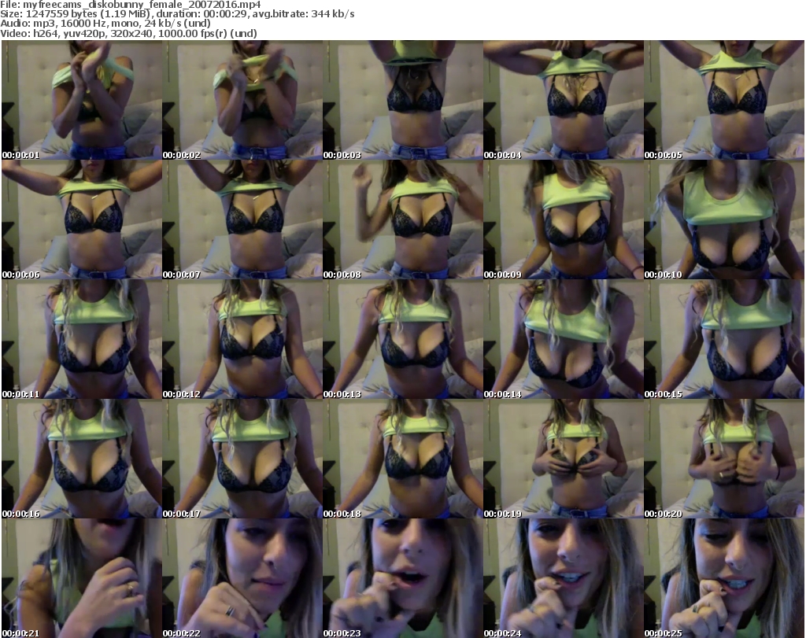Click the Size and duration info line
This screenshot has width=806, height=638.
177,14
